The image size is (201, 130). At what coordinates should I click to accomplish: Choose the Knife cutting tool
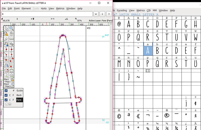(x=6, y=39)
